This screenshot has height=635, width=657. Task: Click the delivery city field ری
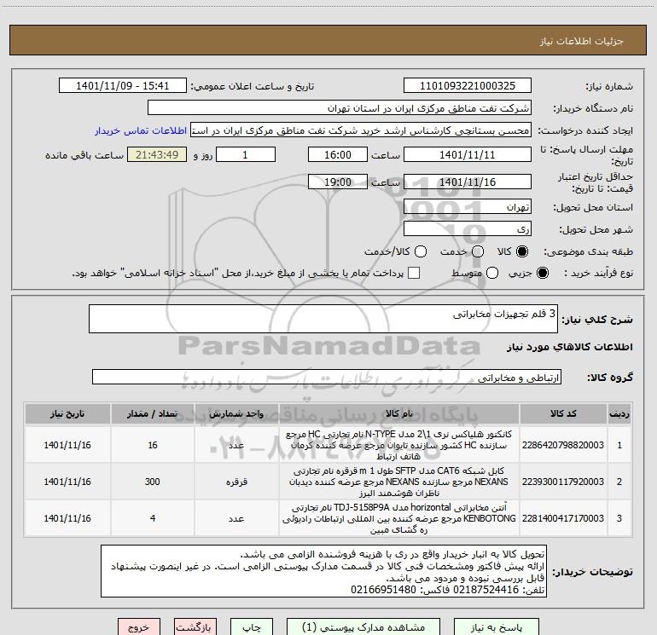point(468,229)
